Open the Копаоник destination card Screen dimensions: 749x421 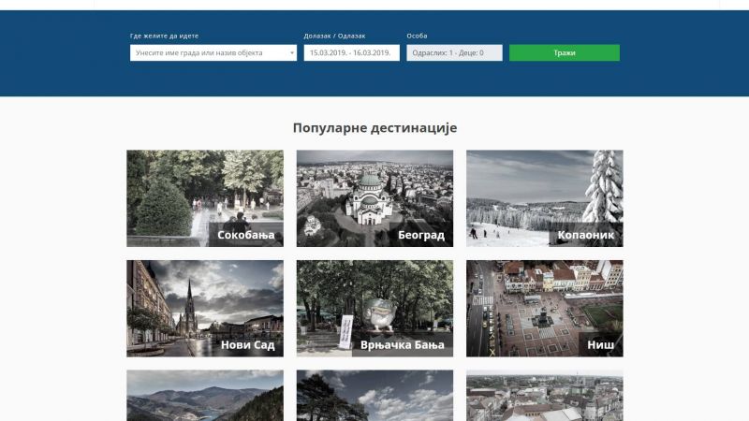tap(545, 198)
